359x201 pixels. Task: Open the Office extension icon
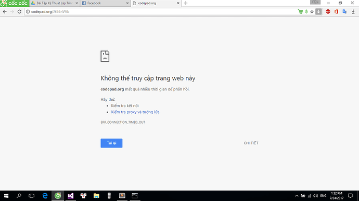336,11
